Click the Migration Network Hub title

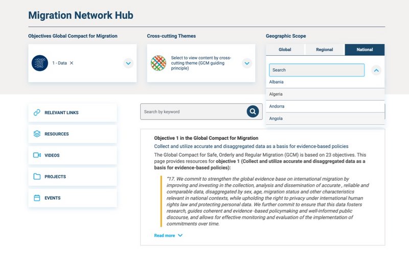click(81, 15)
